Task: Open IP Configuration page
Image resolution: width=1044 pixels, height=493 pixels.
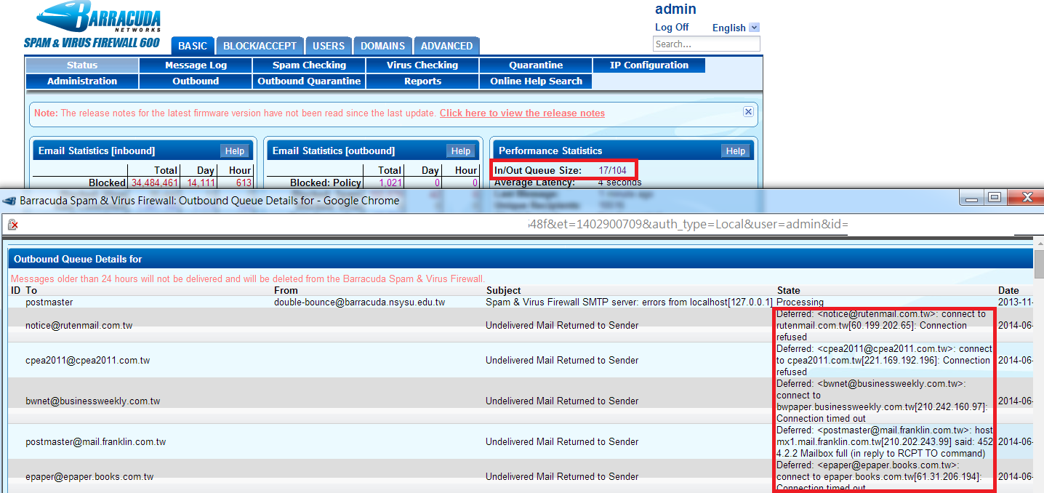Action: tap(649, 65)
